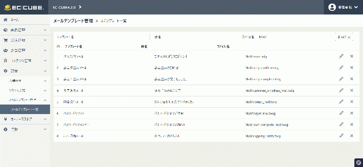Expand the コンテンツ管理 section chevron
The image size is (363, 167).
(x=45, y=61)
